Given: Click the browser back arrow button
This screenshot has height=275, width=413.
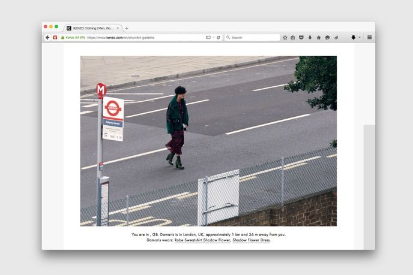Looking at the screenshot, I should 47,37.
